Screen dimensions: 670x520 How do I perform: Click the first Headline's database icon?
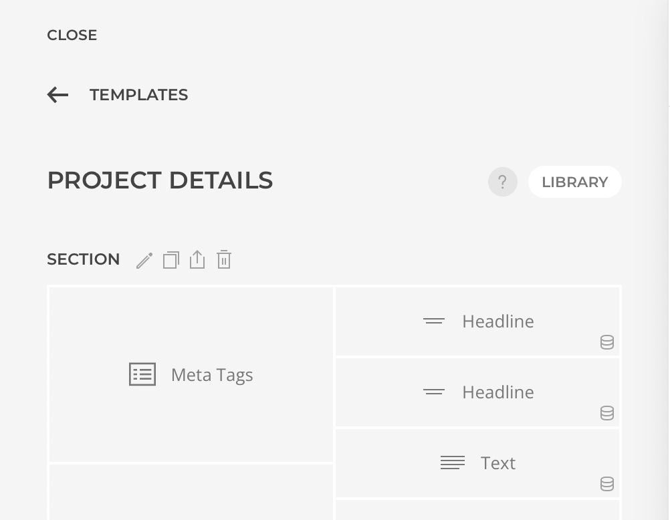coord(607,342)
